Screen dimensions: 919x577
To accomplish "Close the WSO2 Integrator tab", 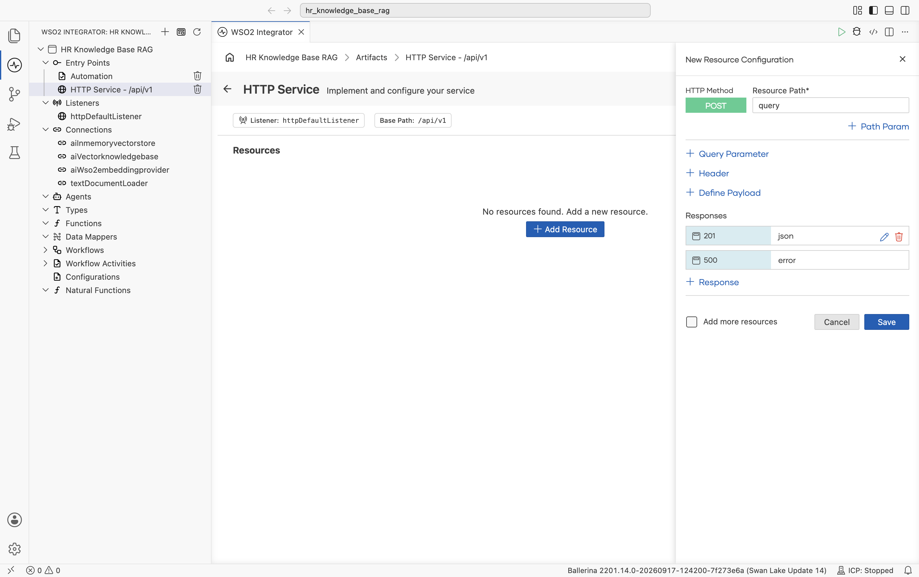I will pyautogui.click(x=301, y=32).
